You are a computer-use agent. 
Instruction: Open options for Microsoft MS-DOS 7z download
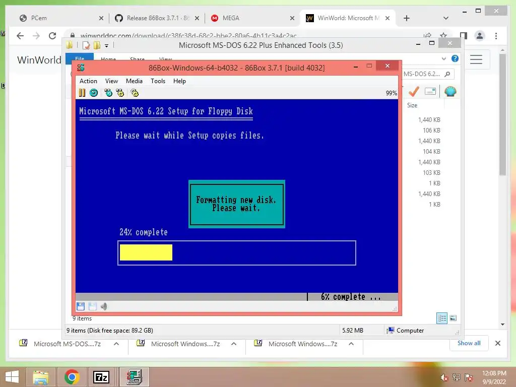pos(116,344)
